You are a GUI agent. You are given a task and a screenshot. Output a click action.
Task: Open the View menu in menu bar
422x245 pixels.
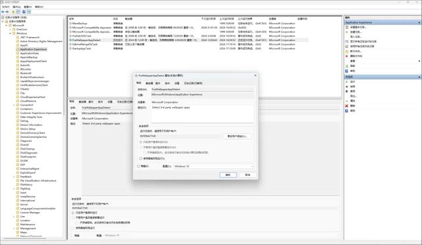click(28, 7)
